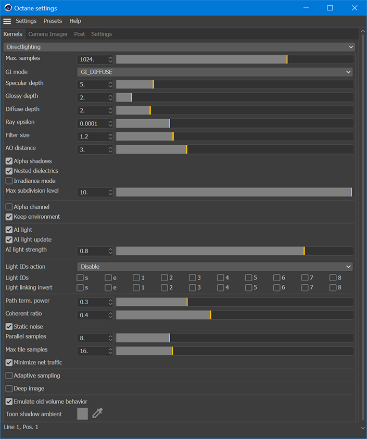Click the Octane logo in title bar
This screenshot has width=367, height=439.
pos(8,8)
